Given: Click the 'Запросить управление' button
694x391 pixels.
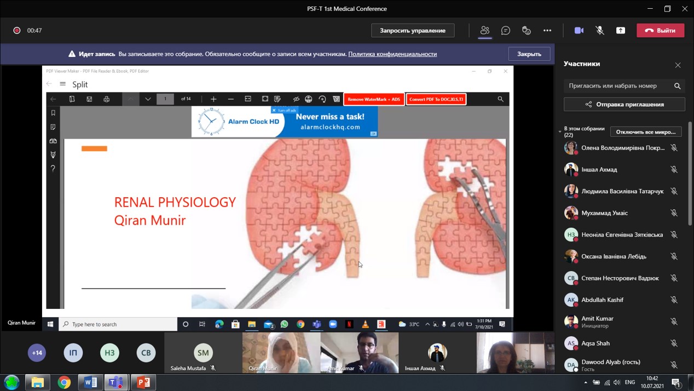Looking at the screenshot, I should pos(413,31).
